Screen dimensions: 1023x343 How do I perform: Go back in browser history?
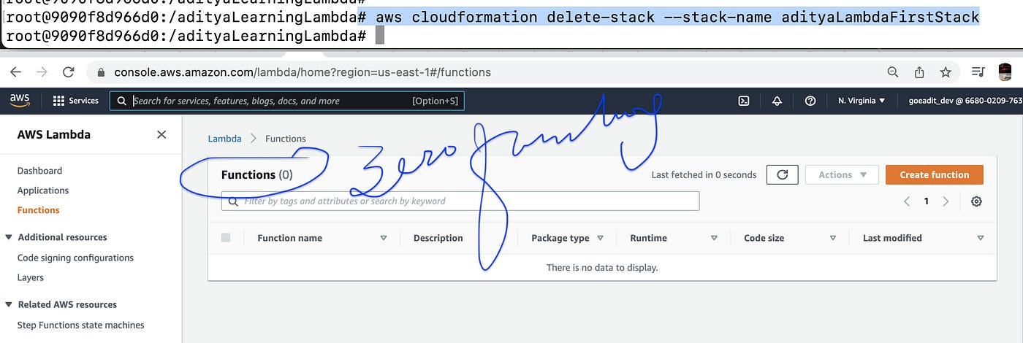pyautogui.click(x=16, y=72)
